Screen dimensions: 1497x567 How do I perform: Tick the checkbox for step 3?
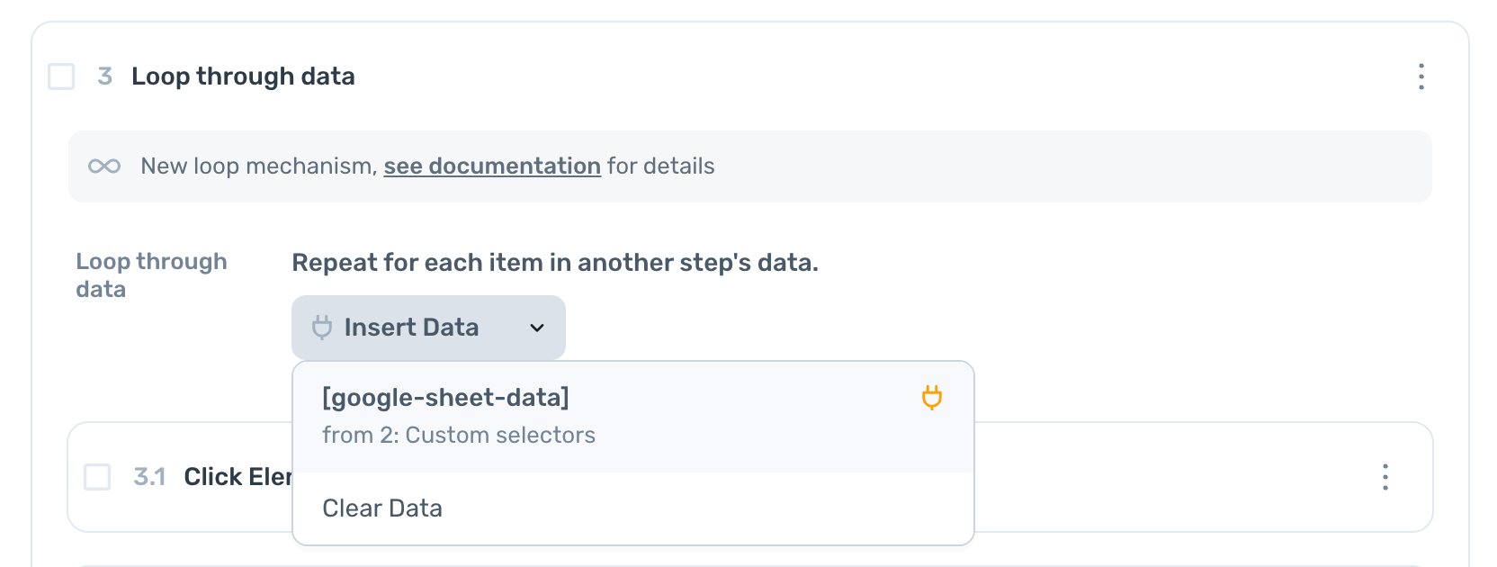click(61, 76)
